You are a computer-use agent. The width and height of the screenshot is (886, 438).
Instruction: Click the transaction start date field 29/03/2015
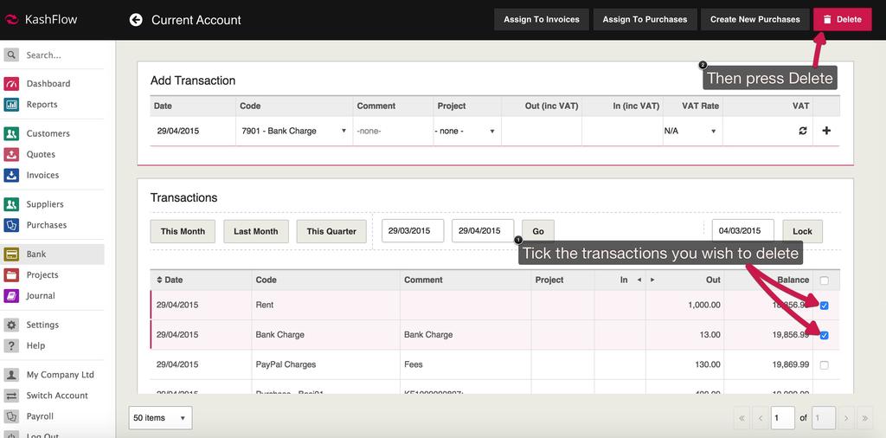412,231
